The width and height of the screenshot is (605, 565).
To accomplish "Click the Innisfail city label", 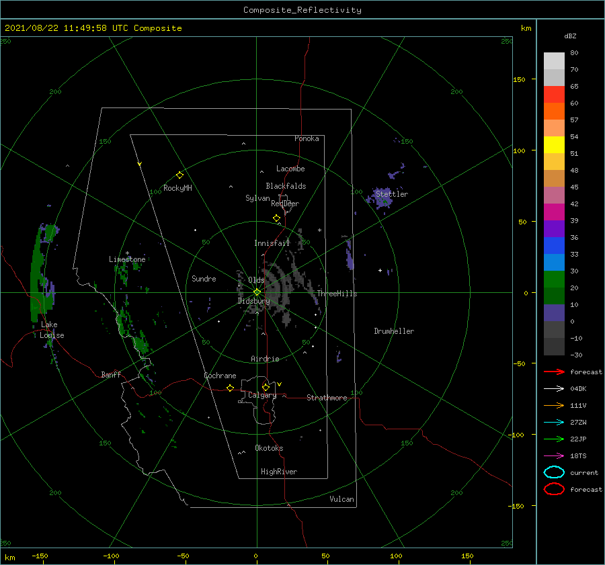I will point(272,243).
